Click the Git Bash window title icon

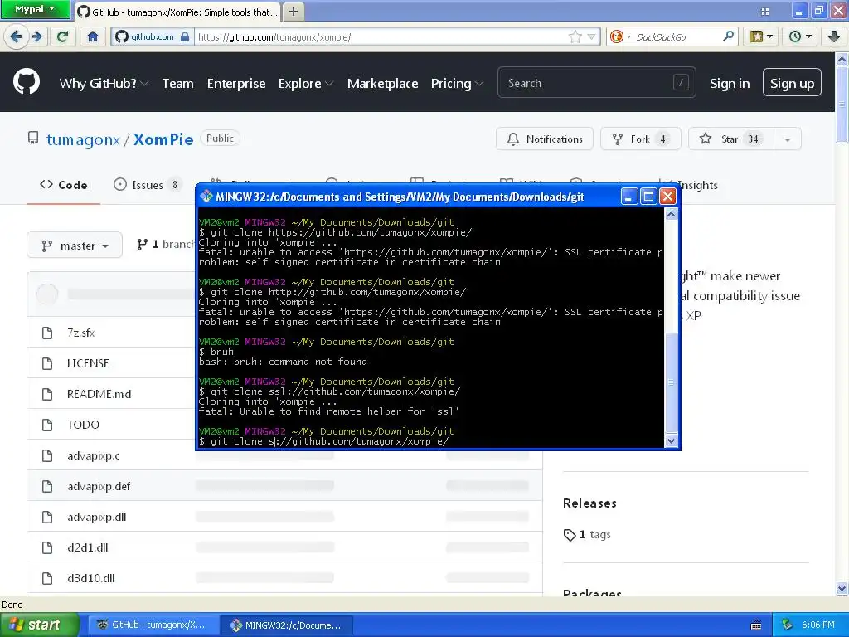pos(206,197)
